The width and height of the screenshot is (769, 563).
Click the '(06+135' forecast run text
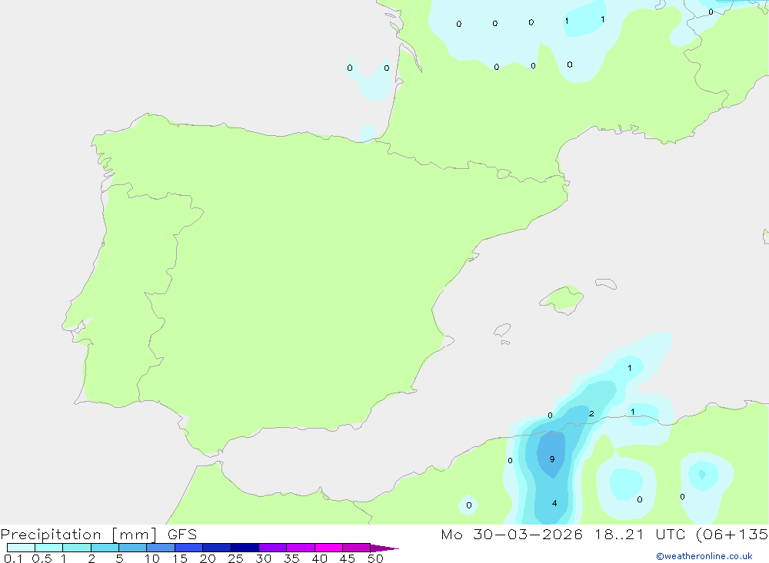(x=732, y=535)
